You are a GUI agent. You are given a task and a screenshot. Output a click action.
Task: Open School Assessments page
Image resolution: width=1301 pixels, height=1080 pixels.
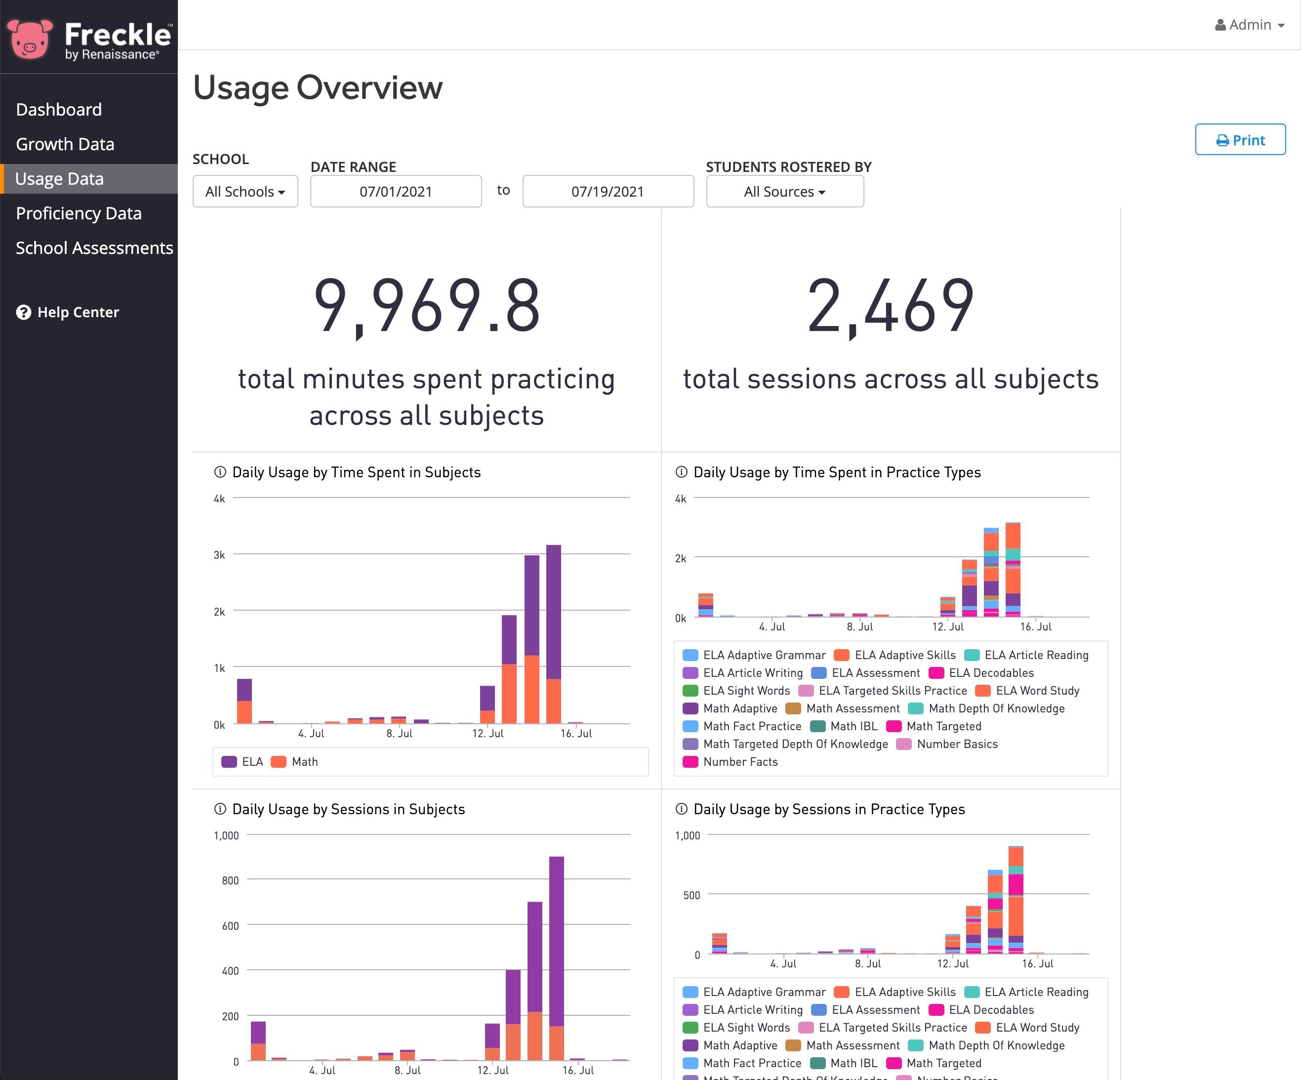[x=94, y=248]
